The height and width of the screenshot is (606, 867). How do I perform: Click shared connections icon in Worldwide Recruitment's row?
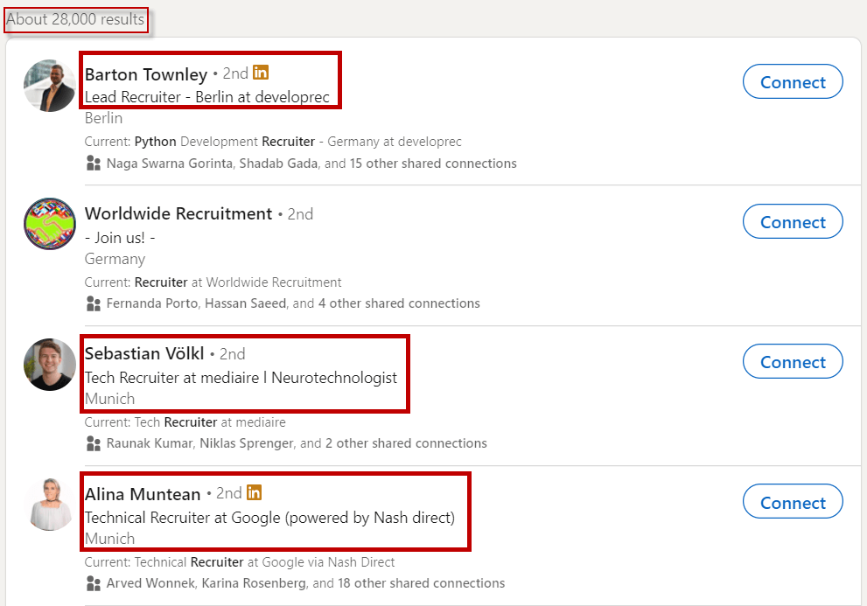94,303
